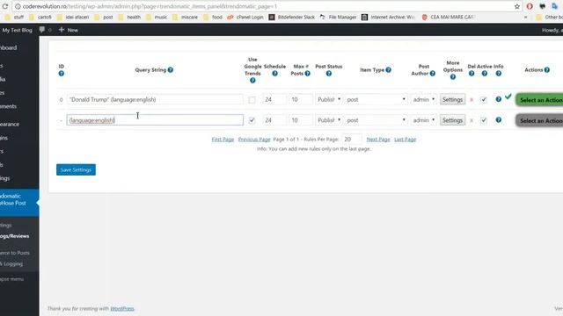The width and height of the screenshot is (563, 316).
Task: Open My Test Blog admin bar menu
Action: [17, 30]
